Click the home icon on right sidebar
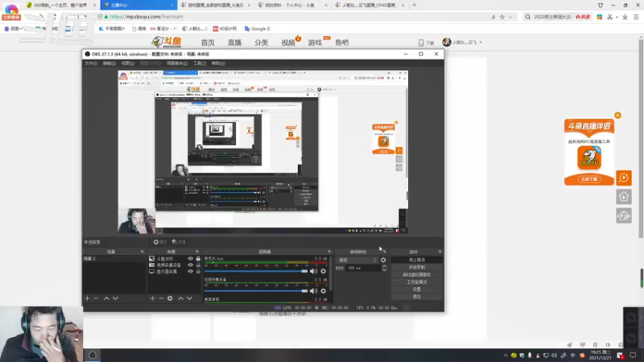The image size is (644, 362). pos(624,197)
